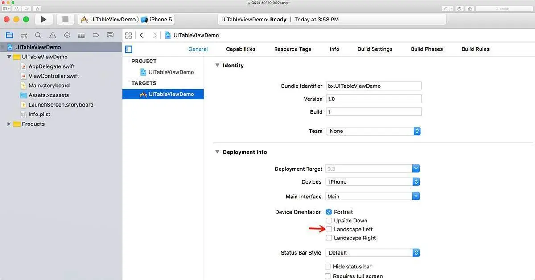Open the related items grid menu
Viewport: 535px width, 280px height.
pyautogui.click(x=128, y=35)
